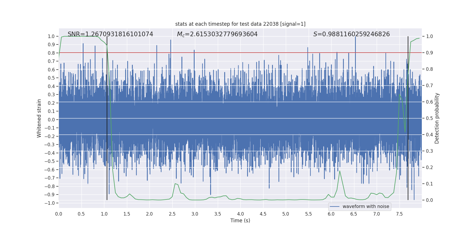Select the "Time (s)" axis label
The width and height of the screenshot is (469, 234).
click(240, 221)
